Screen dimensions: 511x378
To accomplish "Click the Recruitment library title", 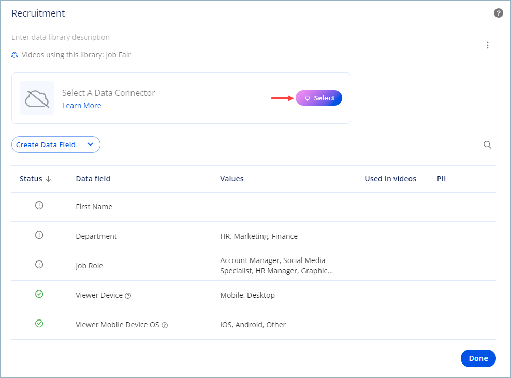I will [x=38, y=13].
